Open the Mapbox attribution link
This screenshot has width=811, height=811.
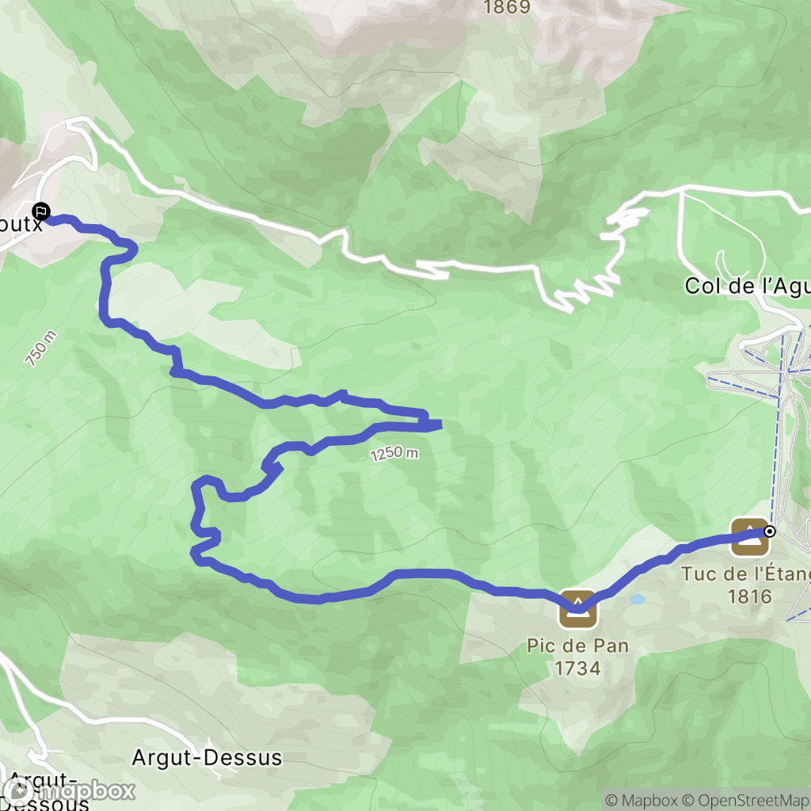642,800
